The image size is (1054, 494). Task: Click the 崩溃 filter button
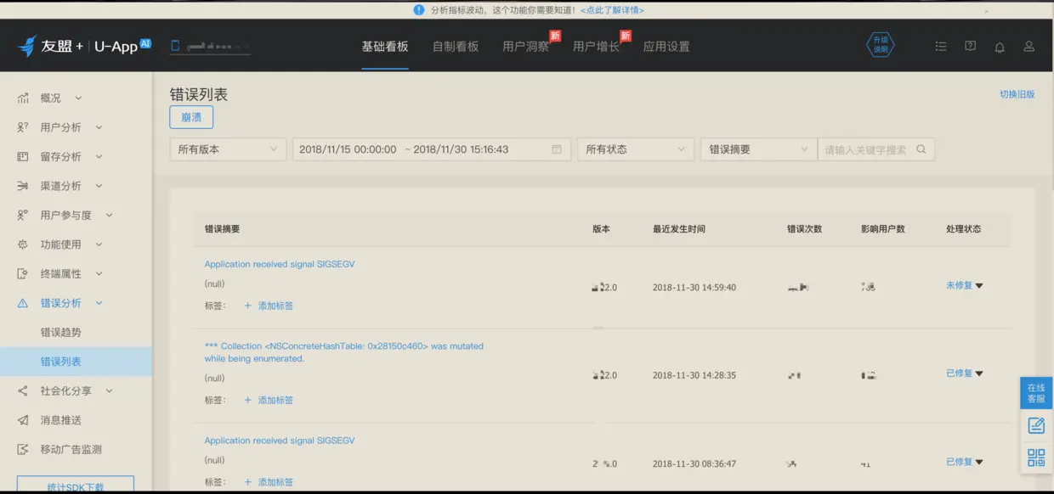(191, 117)
